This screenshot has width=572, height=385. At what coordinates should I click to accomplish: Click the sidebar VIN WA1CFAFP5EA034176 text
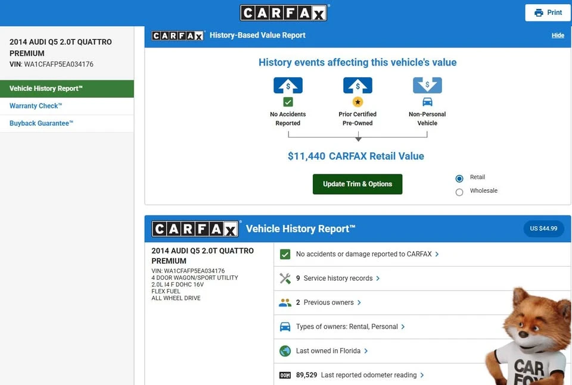pos(51,64)
